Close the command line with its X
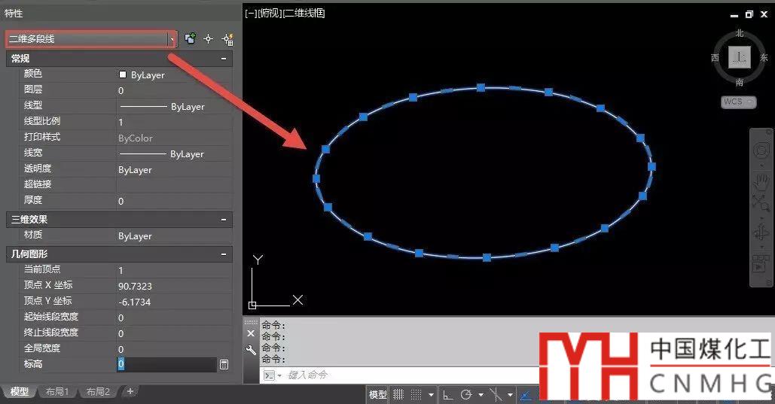The height and width of the screenshot is (404, 775). pyautogui.click(x=251, y=333)
